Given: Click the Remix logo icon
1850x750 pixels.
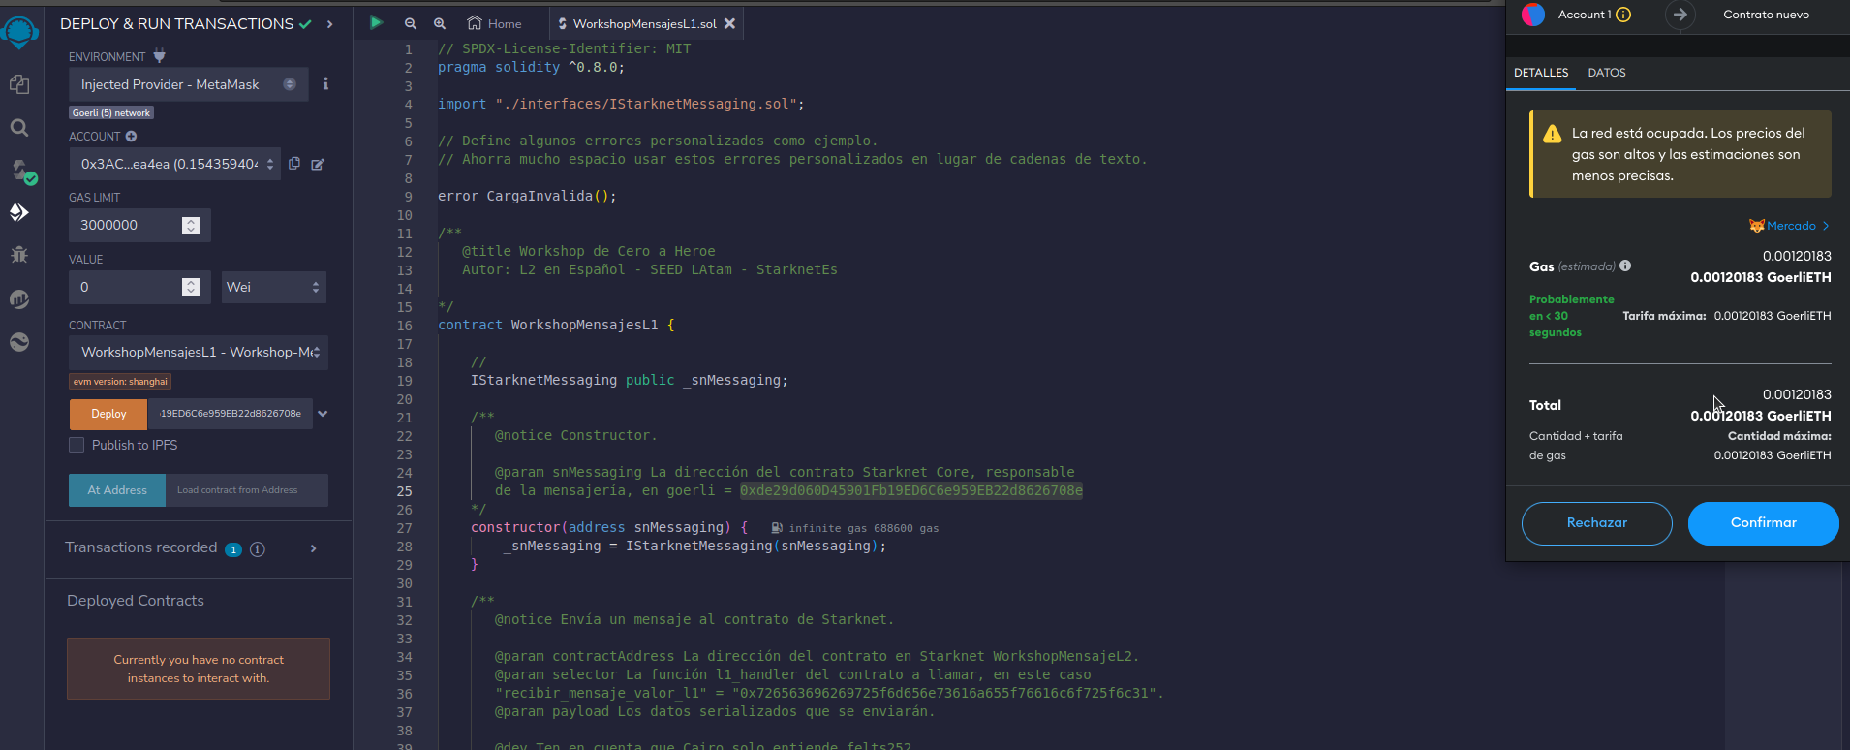Looking at the screenshot, I should [19, 33].
